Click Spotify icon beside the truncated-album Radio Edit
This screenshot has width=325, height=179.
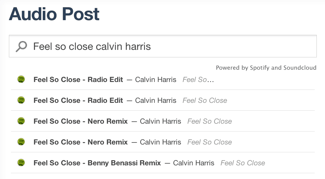[x=21, y=79]
